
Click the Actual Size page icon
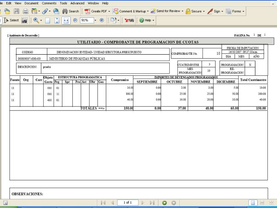(x=48, y=20)
